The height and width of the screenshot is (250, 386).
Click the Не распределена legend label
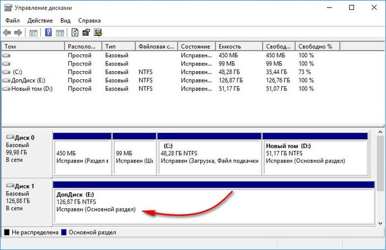pos(35,232)
